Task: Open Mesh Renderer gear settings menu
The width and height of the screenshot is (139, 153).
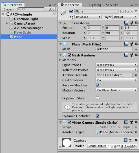Action: 136,55
